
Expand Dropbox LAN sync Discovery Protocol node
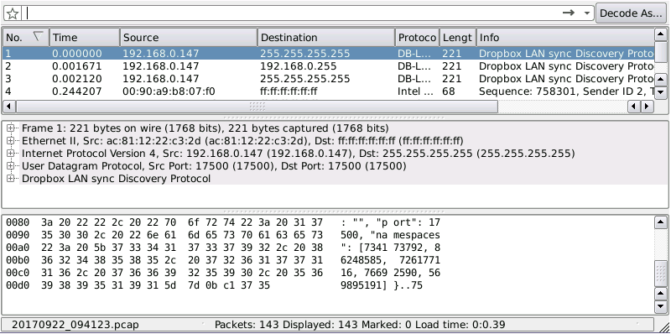tap(11, 178)
